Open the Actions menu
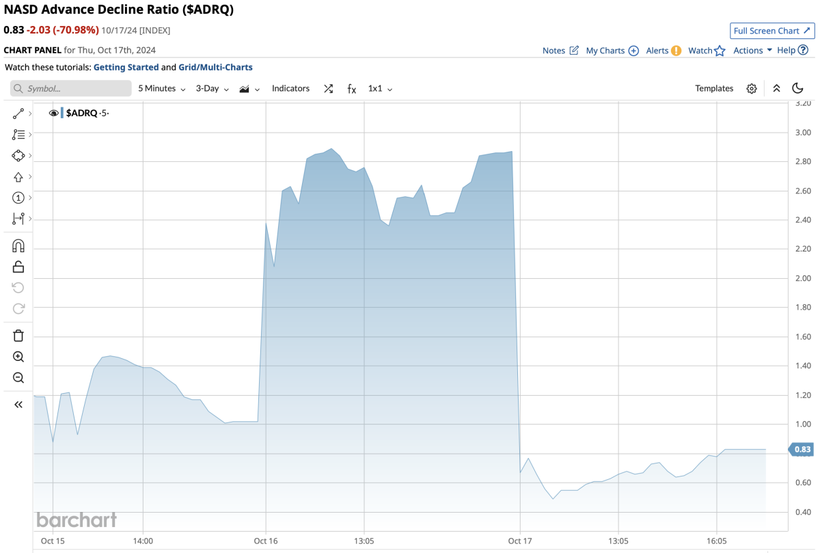 coord(752,51)
